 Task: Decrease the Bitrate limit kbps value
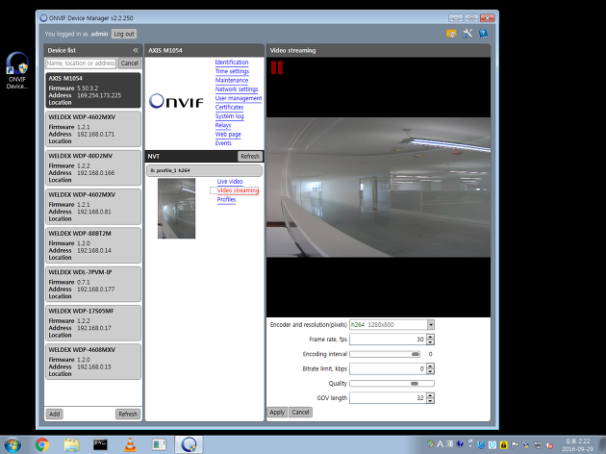[430, 371]
